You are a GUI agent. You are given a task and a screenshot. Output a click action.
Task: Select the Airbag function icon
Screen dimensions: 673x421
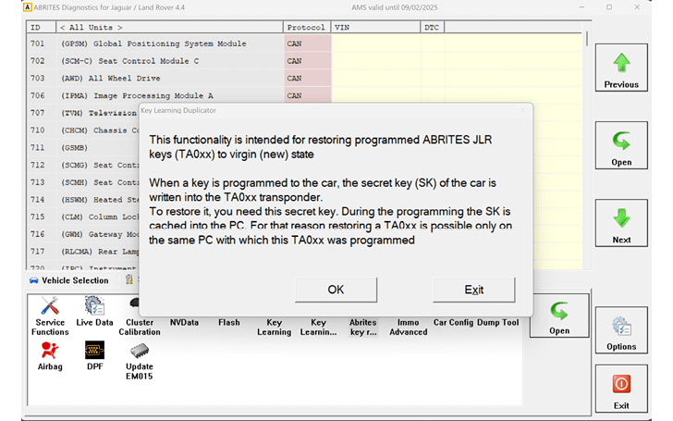click(50, 355)
